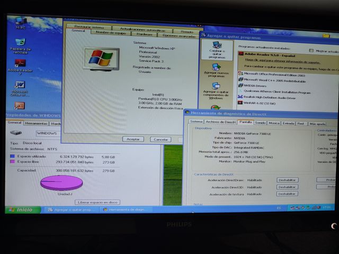
Task: Click Agregar o quitar programas title icon
Action: coord(203,35)
